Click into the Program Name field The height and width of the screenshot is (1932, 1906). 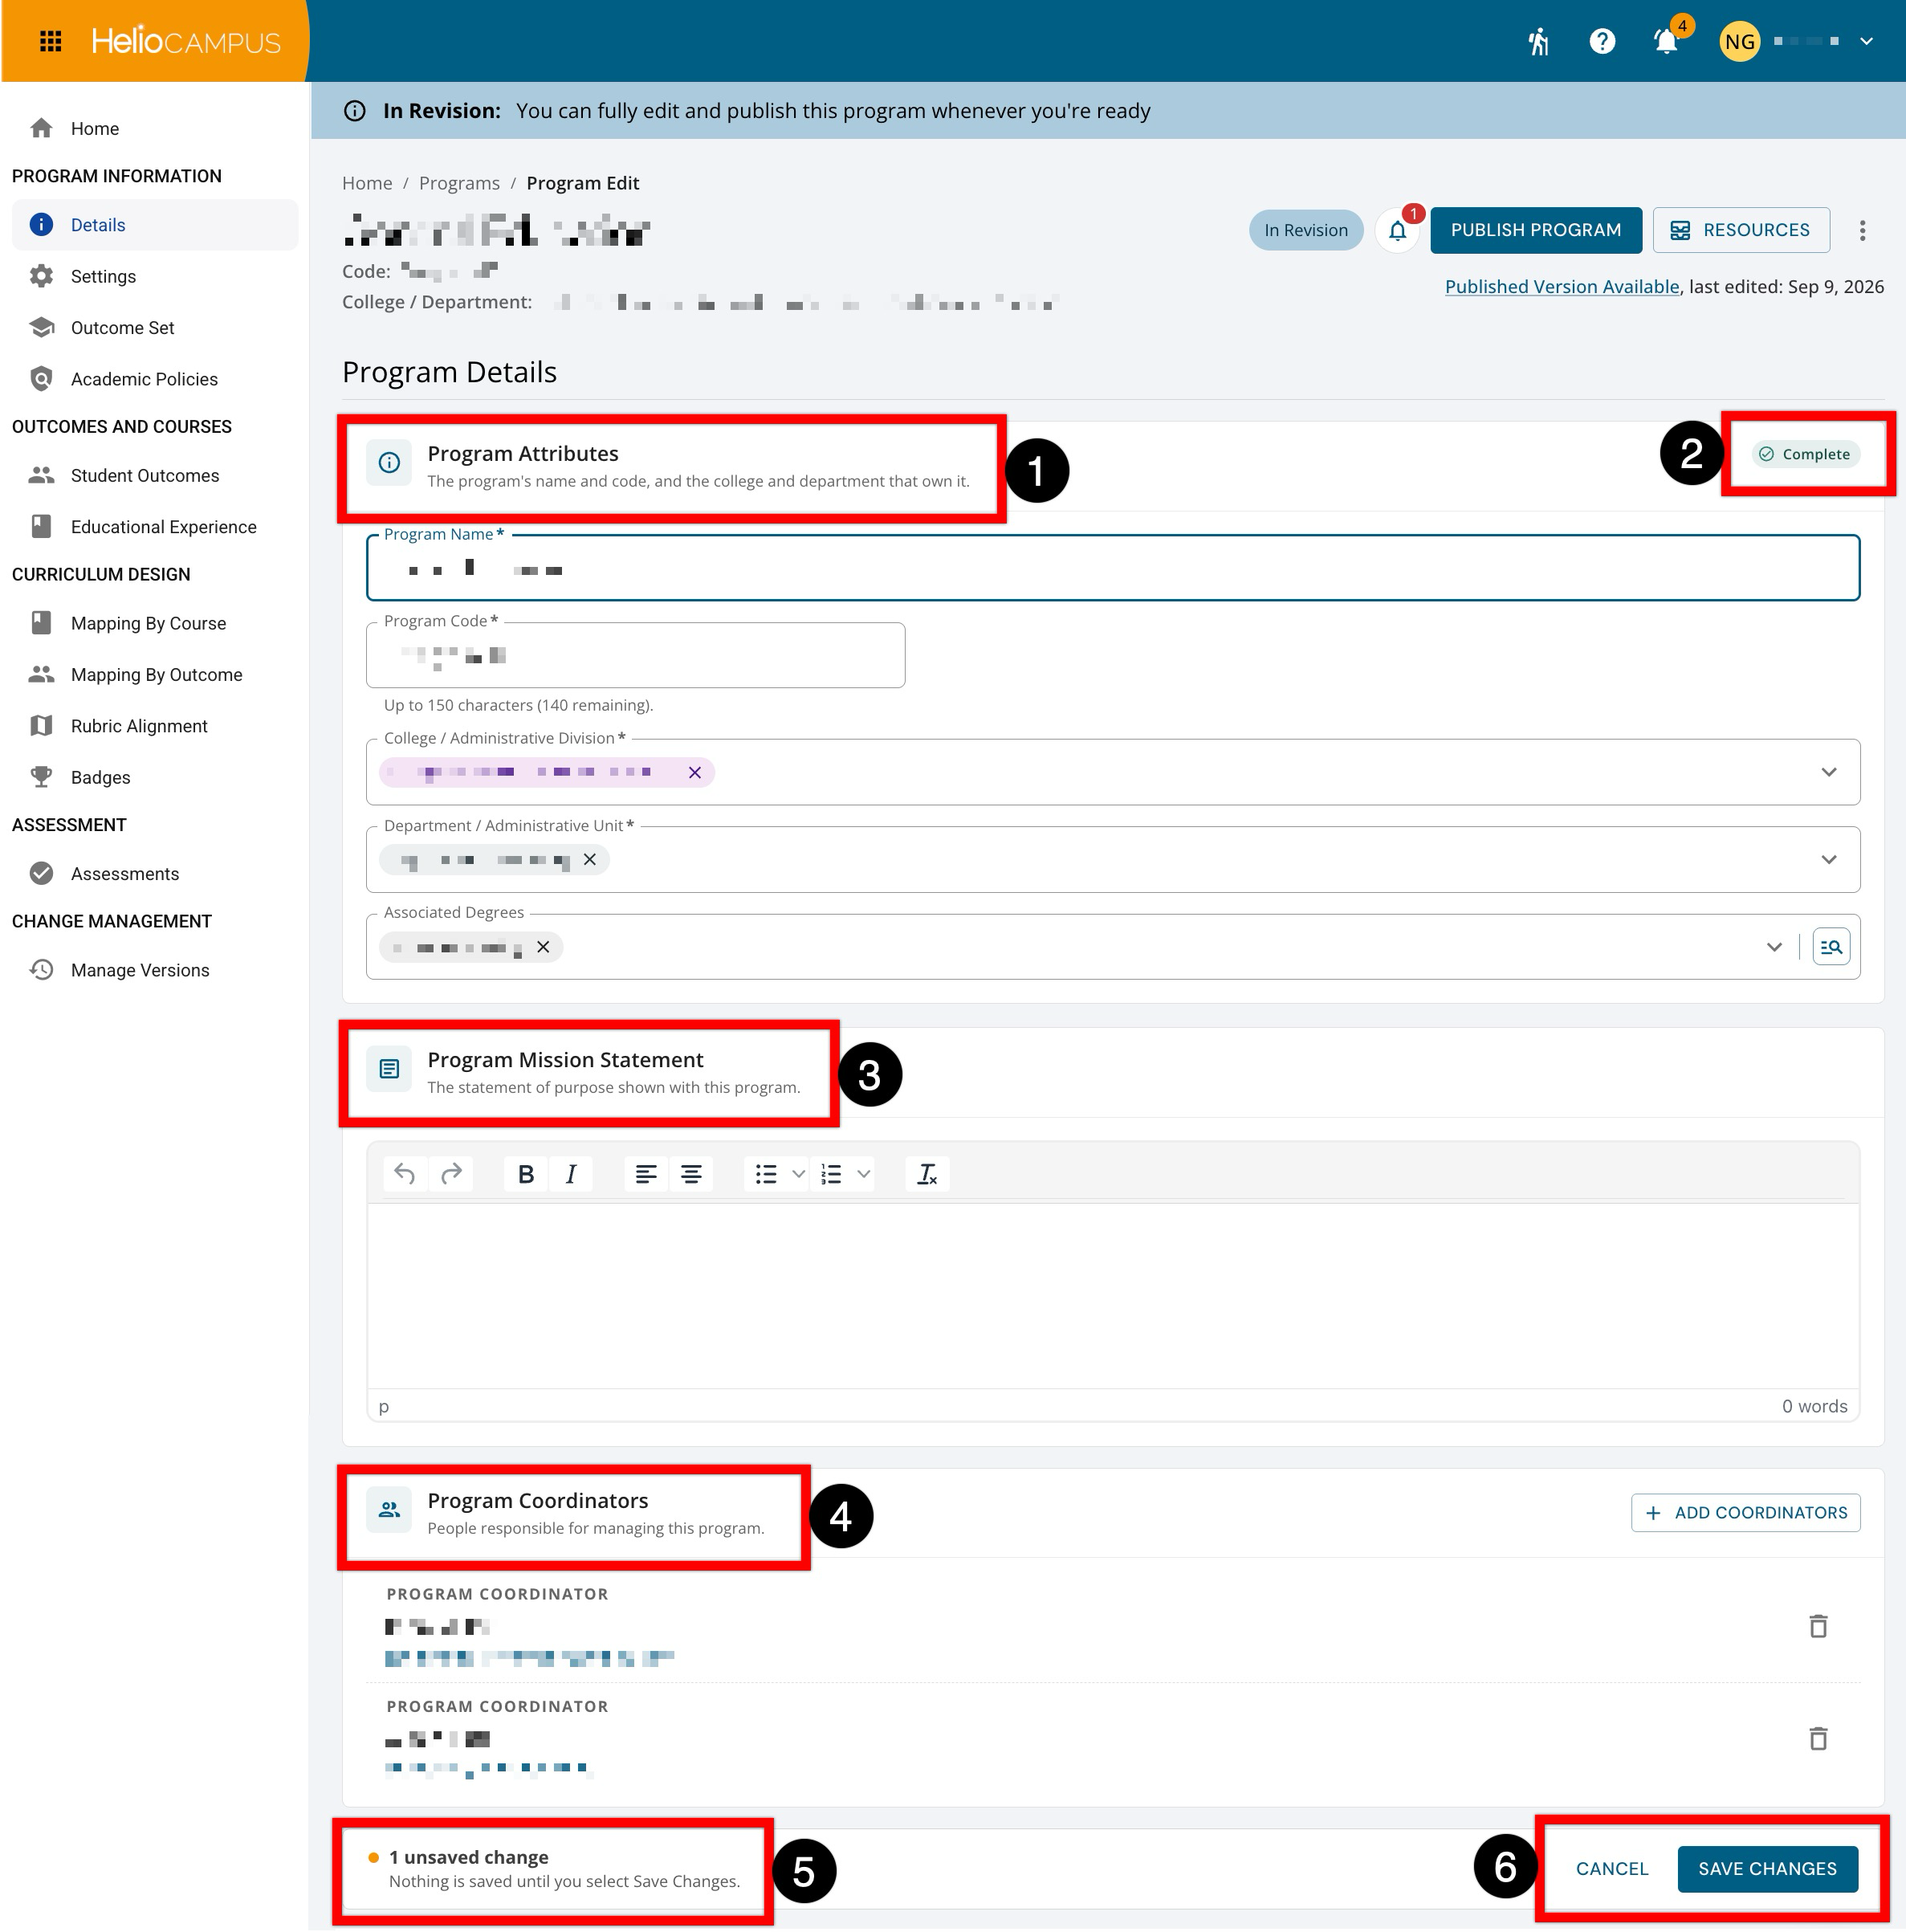pyautogui.click(x=1112, y=568)
